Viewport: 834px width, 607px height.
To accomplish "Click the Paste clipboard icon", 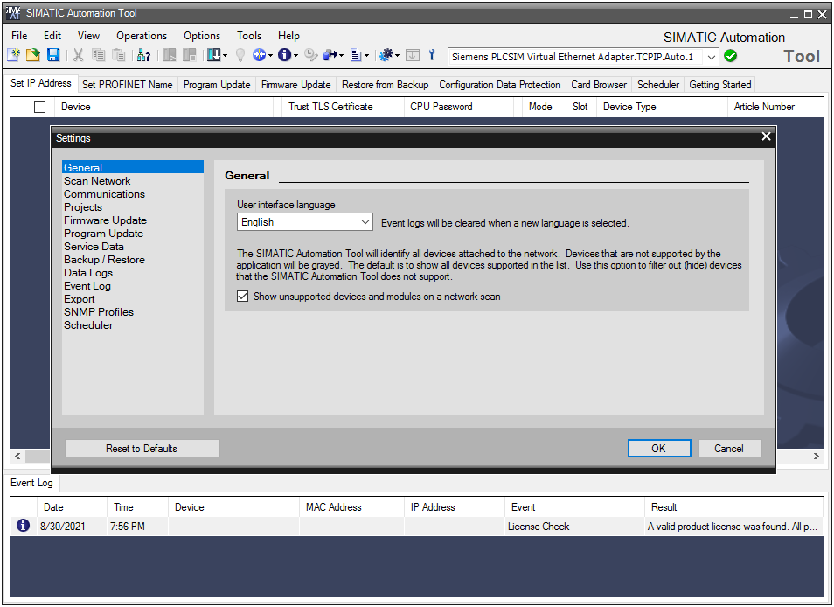I will pyautogui.click(x=118, y=55).
